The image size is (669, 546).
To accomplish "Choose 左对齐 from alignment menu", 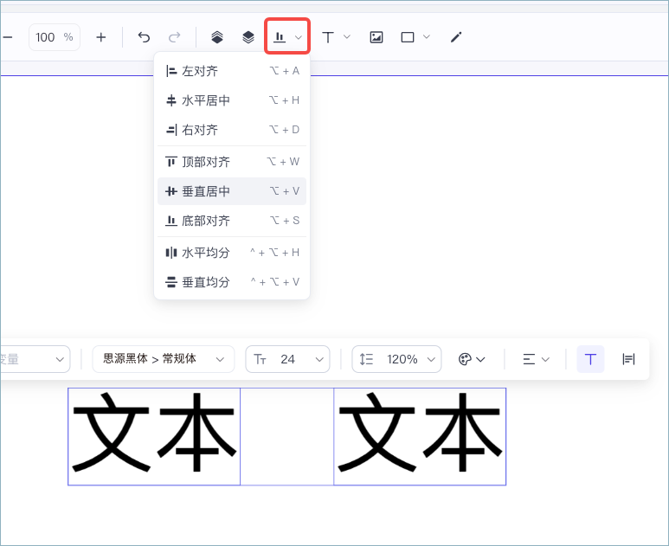I will (x=232, y=71).
